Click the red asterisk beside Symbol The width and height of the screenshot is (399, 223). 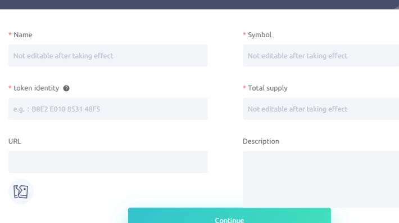click(244, 34)
